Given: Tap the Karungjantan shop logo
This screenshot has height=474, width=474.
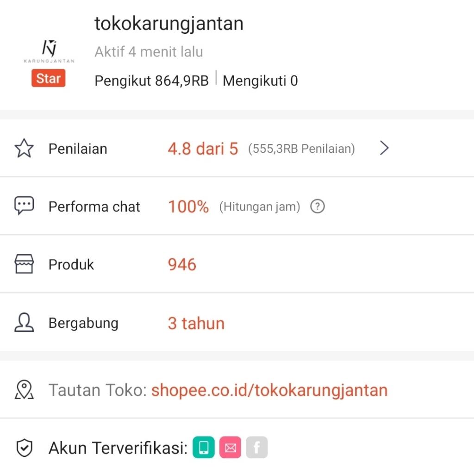Looking at the screenshot, I should point(49,51).
